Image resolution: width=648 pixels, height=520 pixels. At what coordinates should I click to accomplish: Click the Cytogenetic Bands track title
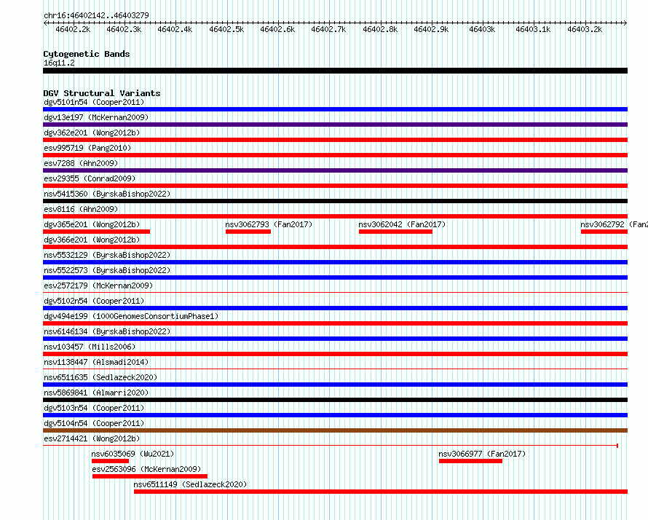point(87,54)
